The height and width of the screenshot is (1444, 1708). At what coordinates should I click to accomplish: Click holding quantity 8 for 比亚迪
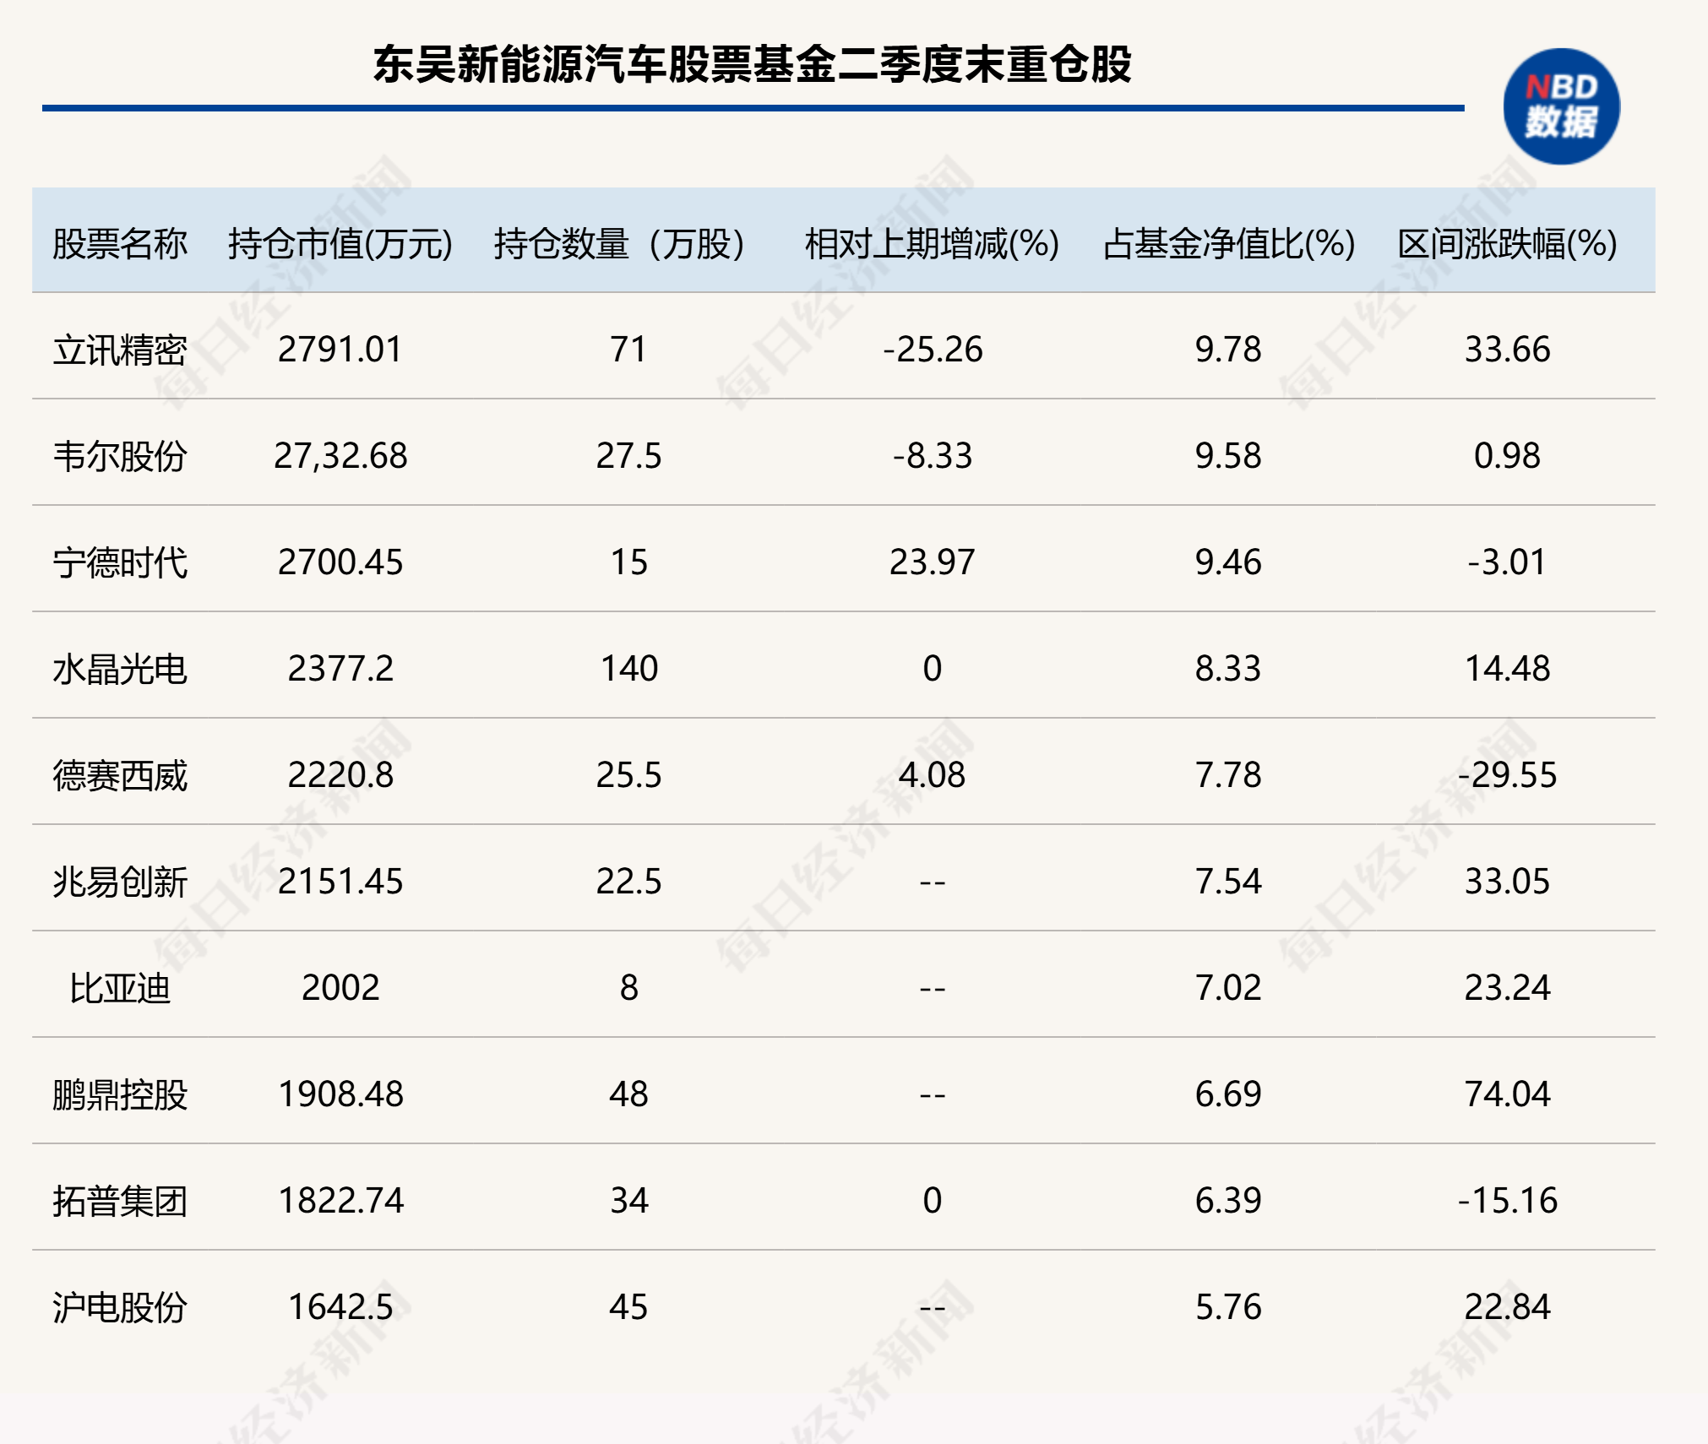(x=628, y=988)
